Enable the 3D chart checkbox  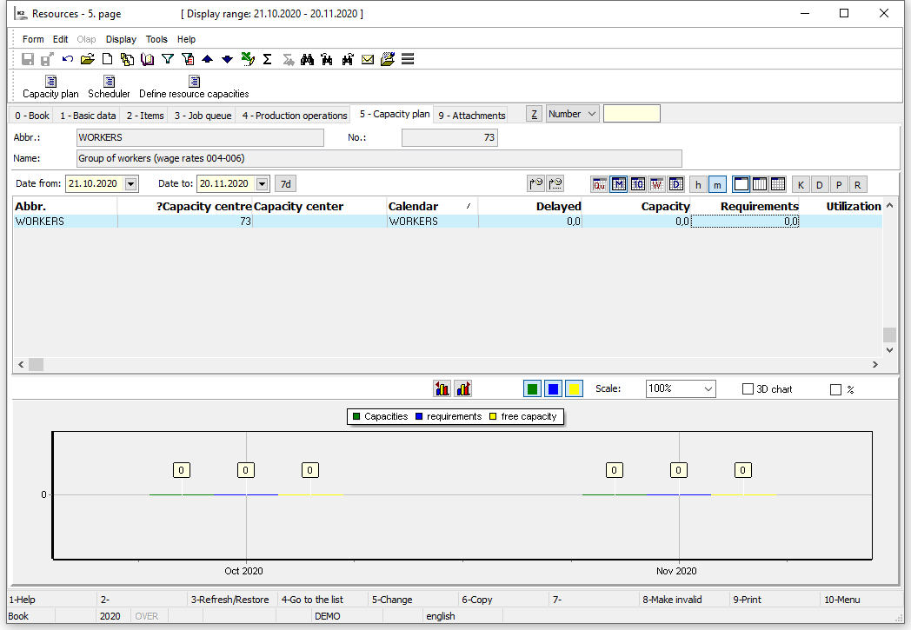click(x=748, y=389)
